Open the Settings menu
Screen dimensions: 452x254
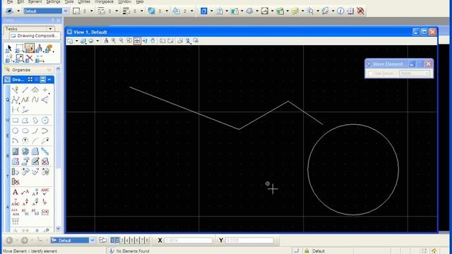(x=54, y=1)
